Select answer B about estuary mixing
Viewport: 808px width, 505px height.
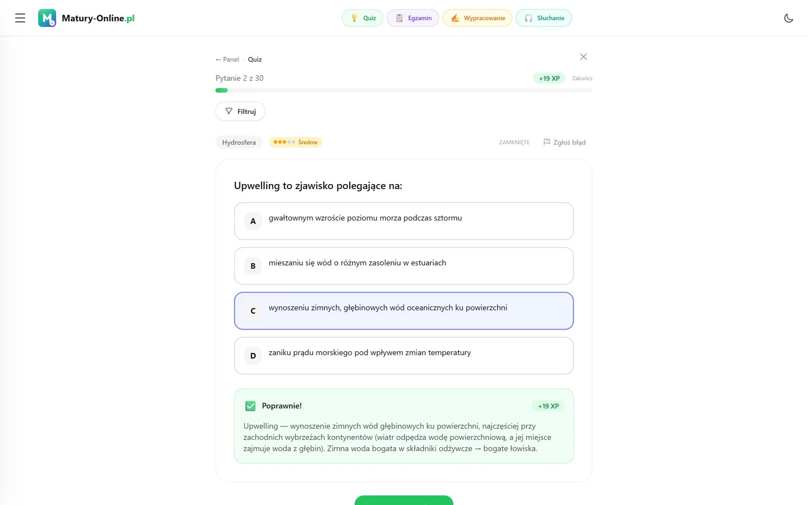[404, 266]
